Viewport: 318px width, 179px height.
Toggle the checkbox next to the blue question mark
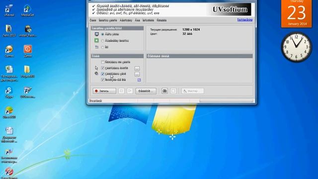[103, 80]
